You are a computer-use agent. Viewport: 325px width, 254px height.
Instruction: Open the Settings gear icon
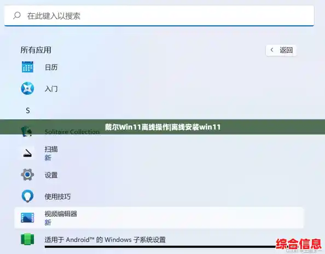click(x=27, y=175)
